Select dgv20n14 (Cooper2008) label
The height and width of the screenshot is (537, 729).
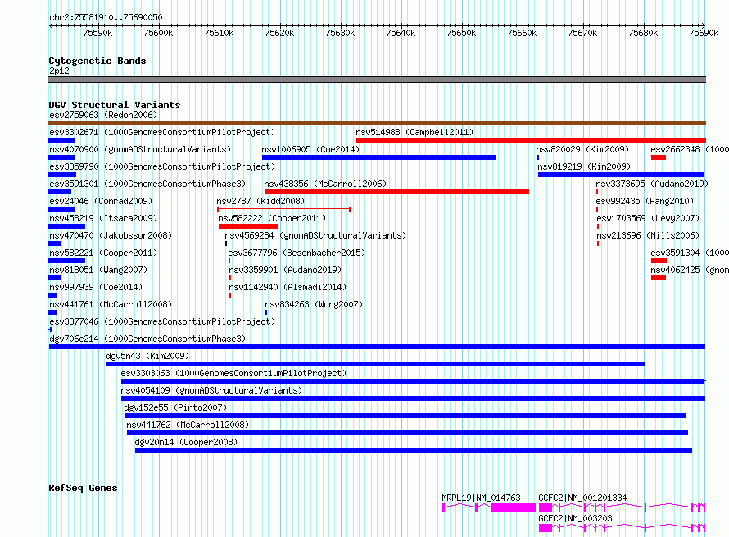click(186, 442)
